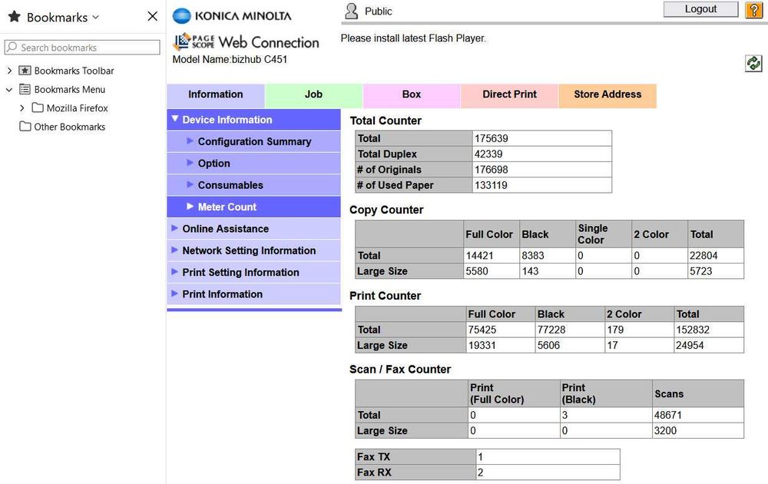Close the Bookmarks sidebar
This screenshot has height=484, width=768.
[x=152, y=16]
